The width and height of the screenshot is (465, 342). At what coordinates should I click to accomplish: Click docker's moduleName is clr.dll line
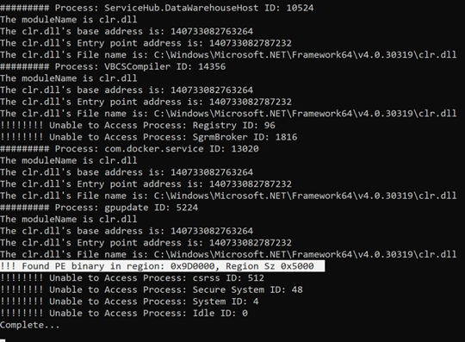point(69,160)
